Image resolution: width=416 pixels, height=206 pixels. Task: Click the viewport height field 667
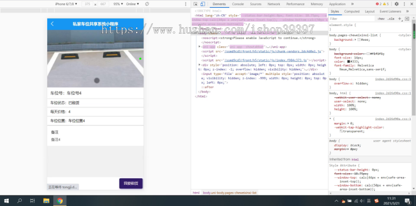104,4
